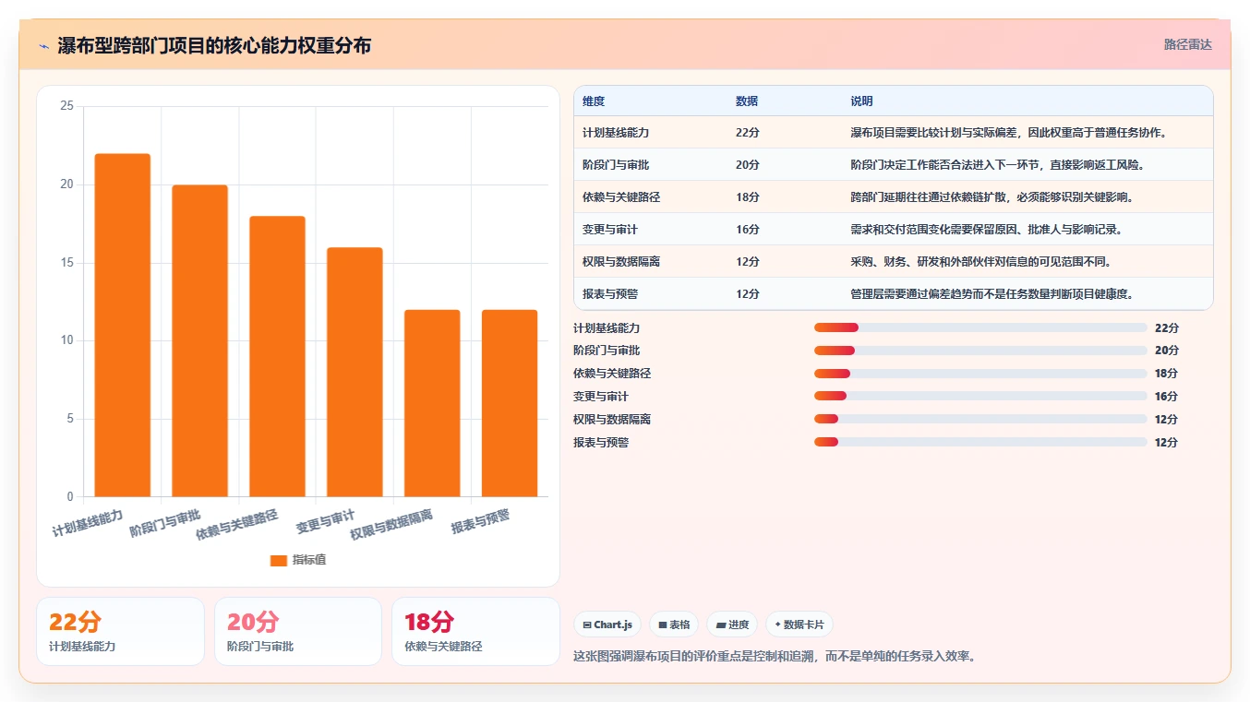The image size is (1250, 702).
Task: Open the 20分 阶段门与审批 data card
Action: (298, 631)
